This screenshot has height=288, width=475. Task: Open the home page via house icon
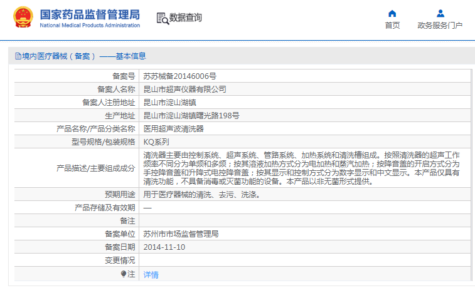pos(392,14)
